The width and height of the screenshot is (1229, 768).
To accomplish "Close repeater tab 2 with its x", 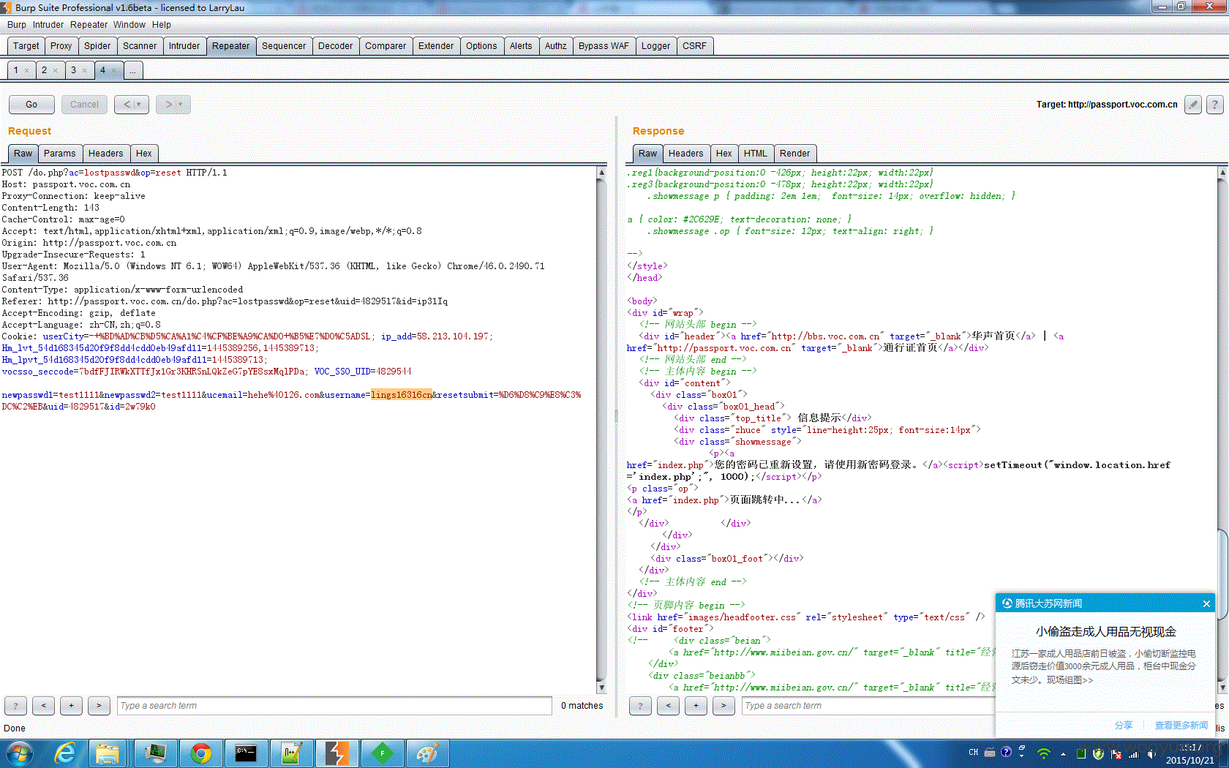I will [x=55, y=71].
